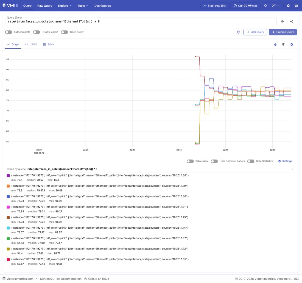
Task: Open the global settings gear in header
Action: (288, 5)
